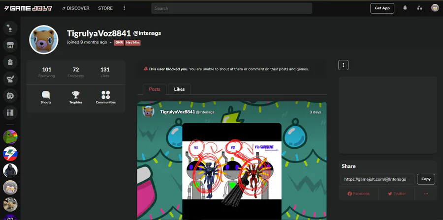This screenshot has width=443, height=220.
Task: Open the library shelves sidebar icon
Action: point(10,112)
